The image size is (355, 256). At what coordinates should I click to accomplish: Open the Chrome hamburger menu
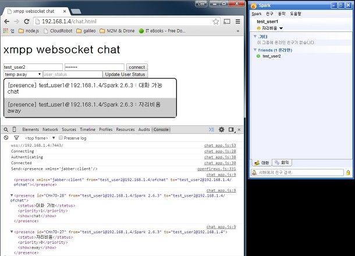(237, 22)
